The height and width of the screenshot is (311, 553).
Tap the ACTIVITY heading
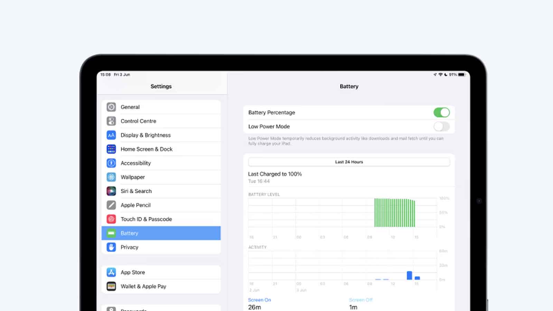tap(257, 247)
